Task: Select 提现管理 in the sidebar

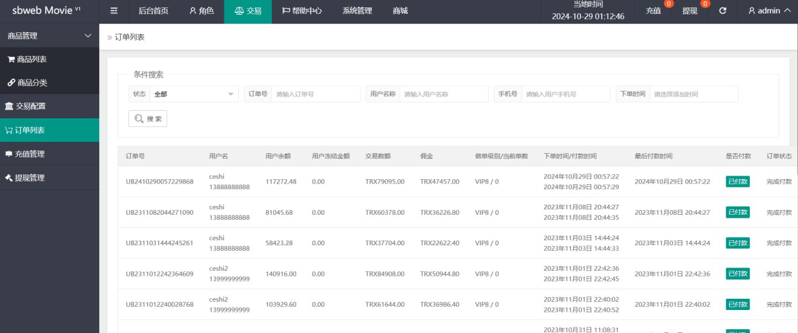Action: coord(29,177)
